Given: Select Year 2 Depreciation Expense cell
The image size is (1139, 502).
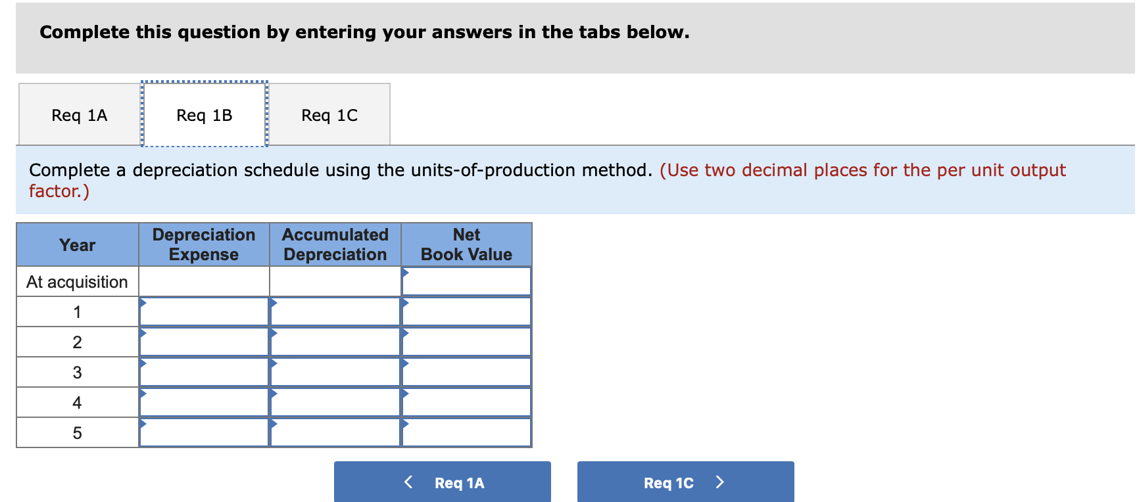Looking at the screenshot, I should coord(204,342).
